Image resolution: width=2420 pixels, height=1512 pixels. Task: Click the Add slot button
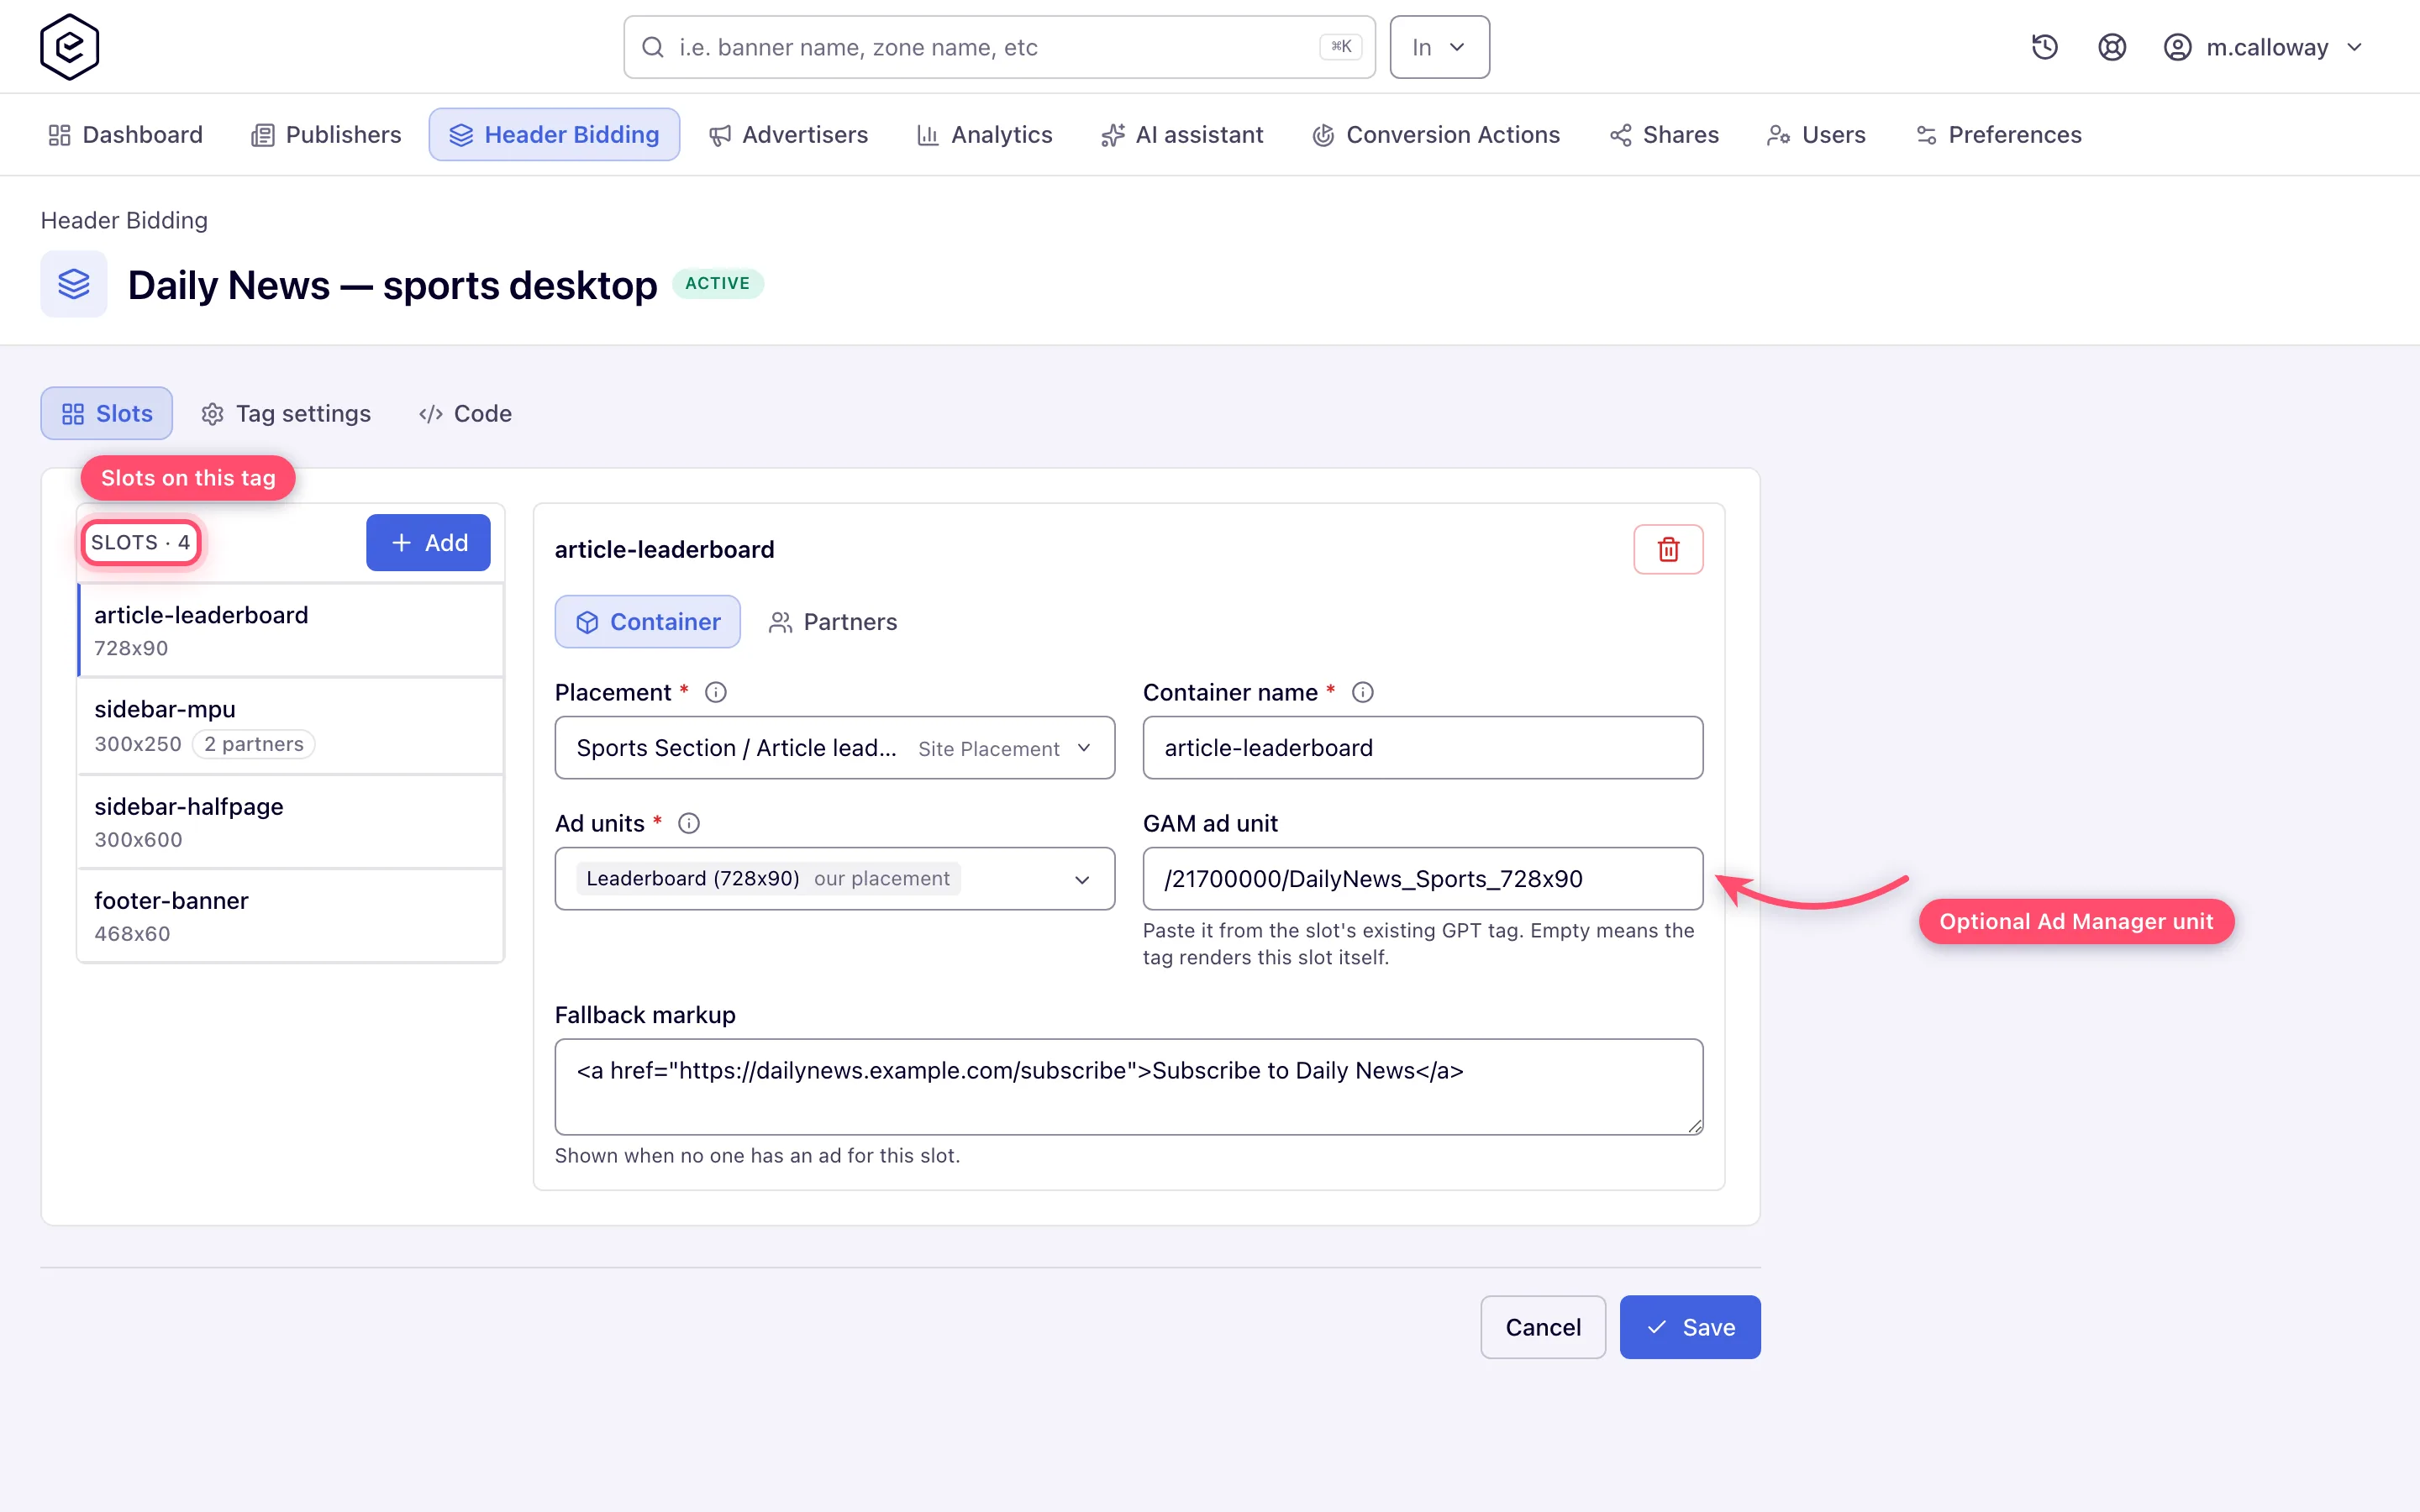pos(428,543)
